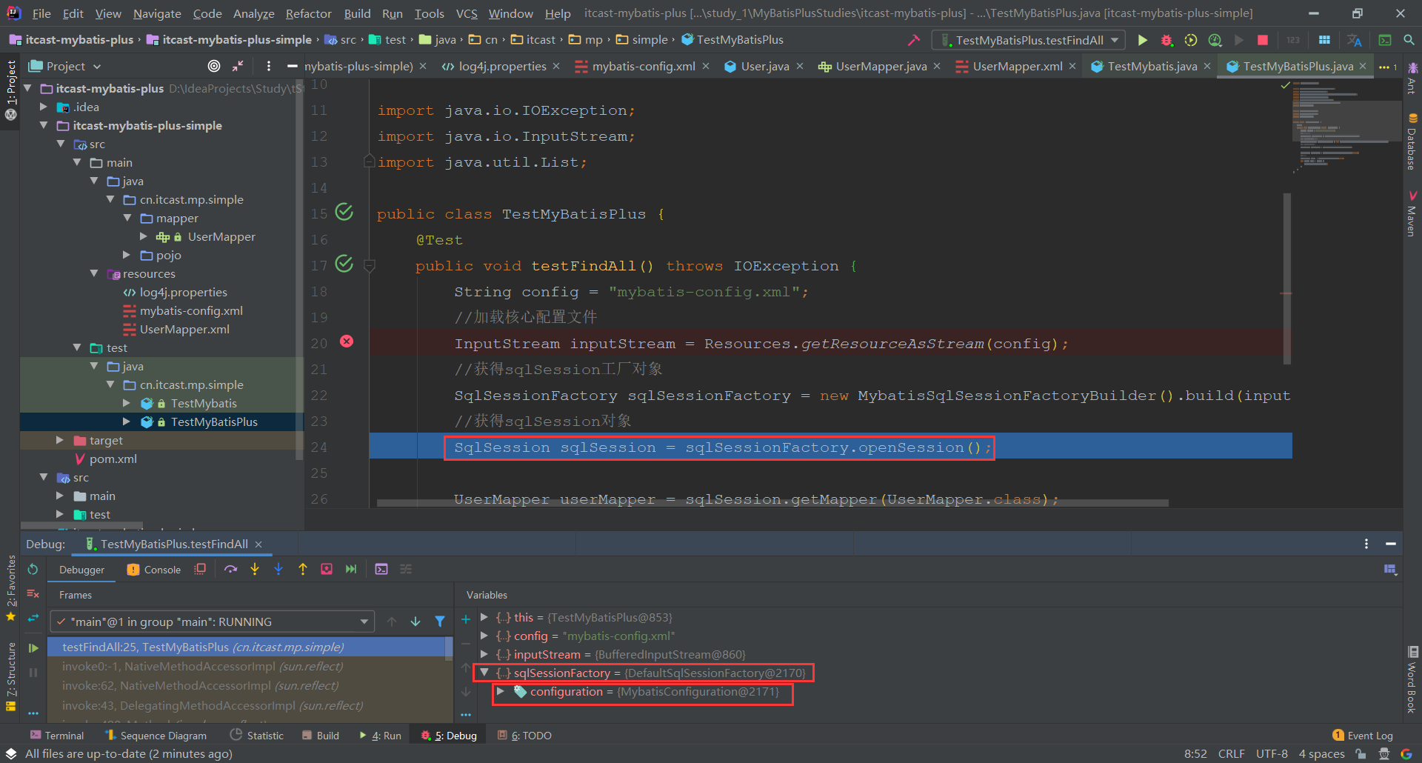The width and height of the screenshot is (1422, 763).
Task: Expand the .idea folder in the project tree
Action: (x=44, y=107)
